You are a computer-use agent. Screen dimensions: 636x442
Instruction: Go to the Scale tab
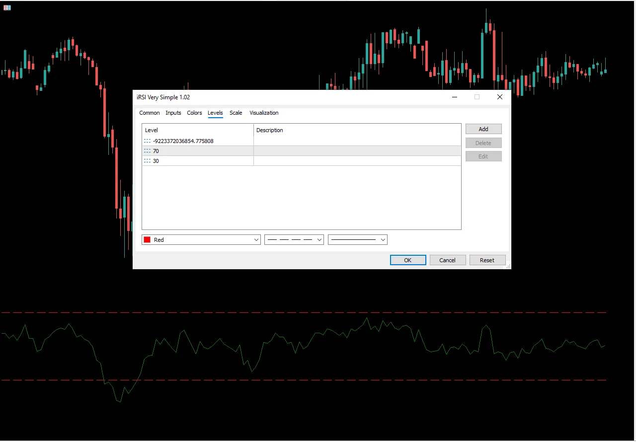[236, 113]
